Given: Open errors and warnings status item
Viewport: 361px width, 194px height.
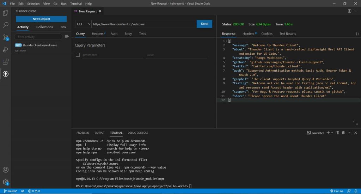Looking at the screenshot, I should (x=34, y=191).
